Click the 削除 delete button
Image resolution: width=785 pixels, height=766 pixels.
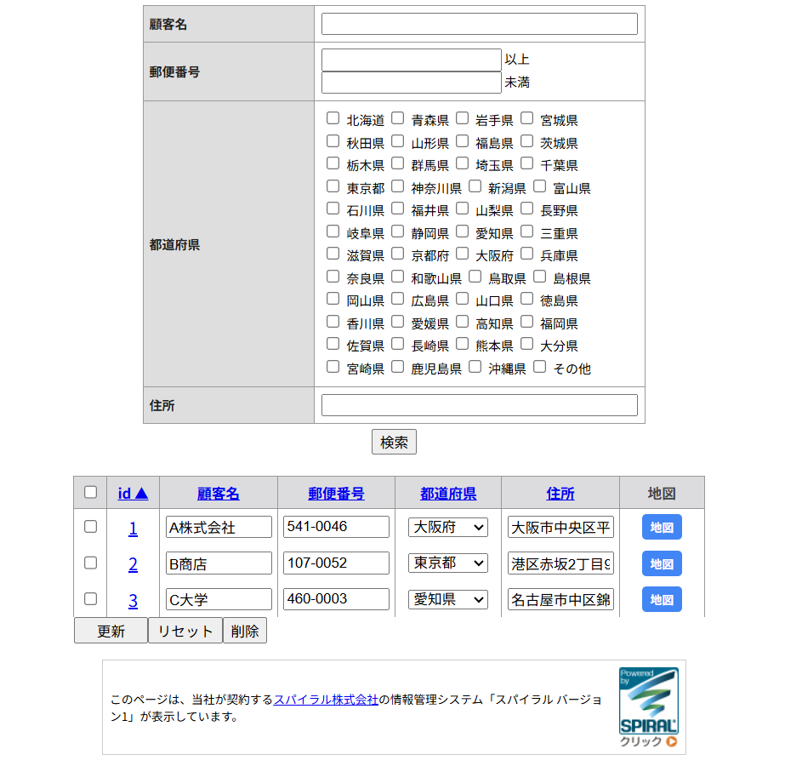tap(245, 631)
